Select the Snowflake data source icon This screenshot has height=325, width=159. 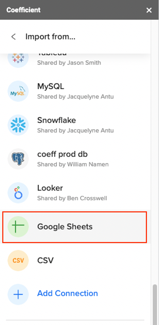click(18, 125)
